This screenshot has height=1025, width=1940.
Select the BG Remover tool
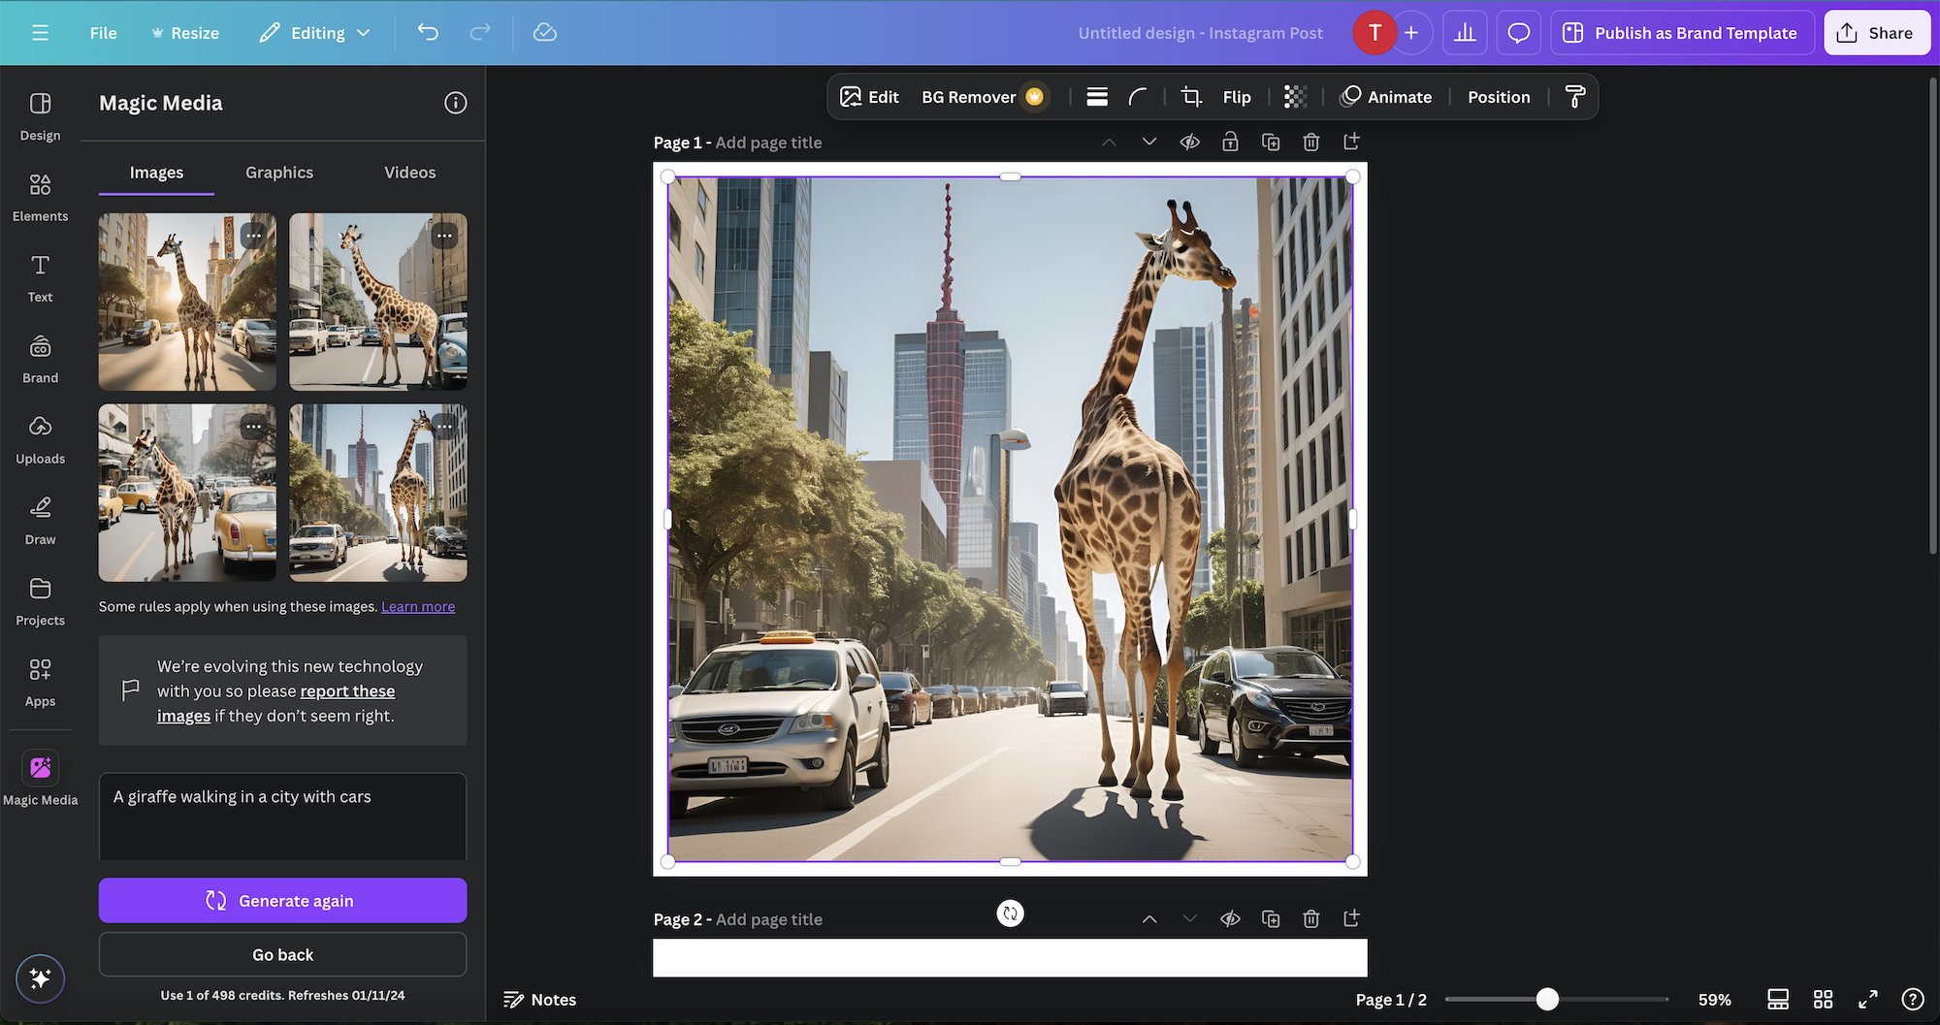969,96
